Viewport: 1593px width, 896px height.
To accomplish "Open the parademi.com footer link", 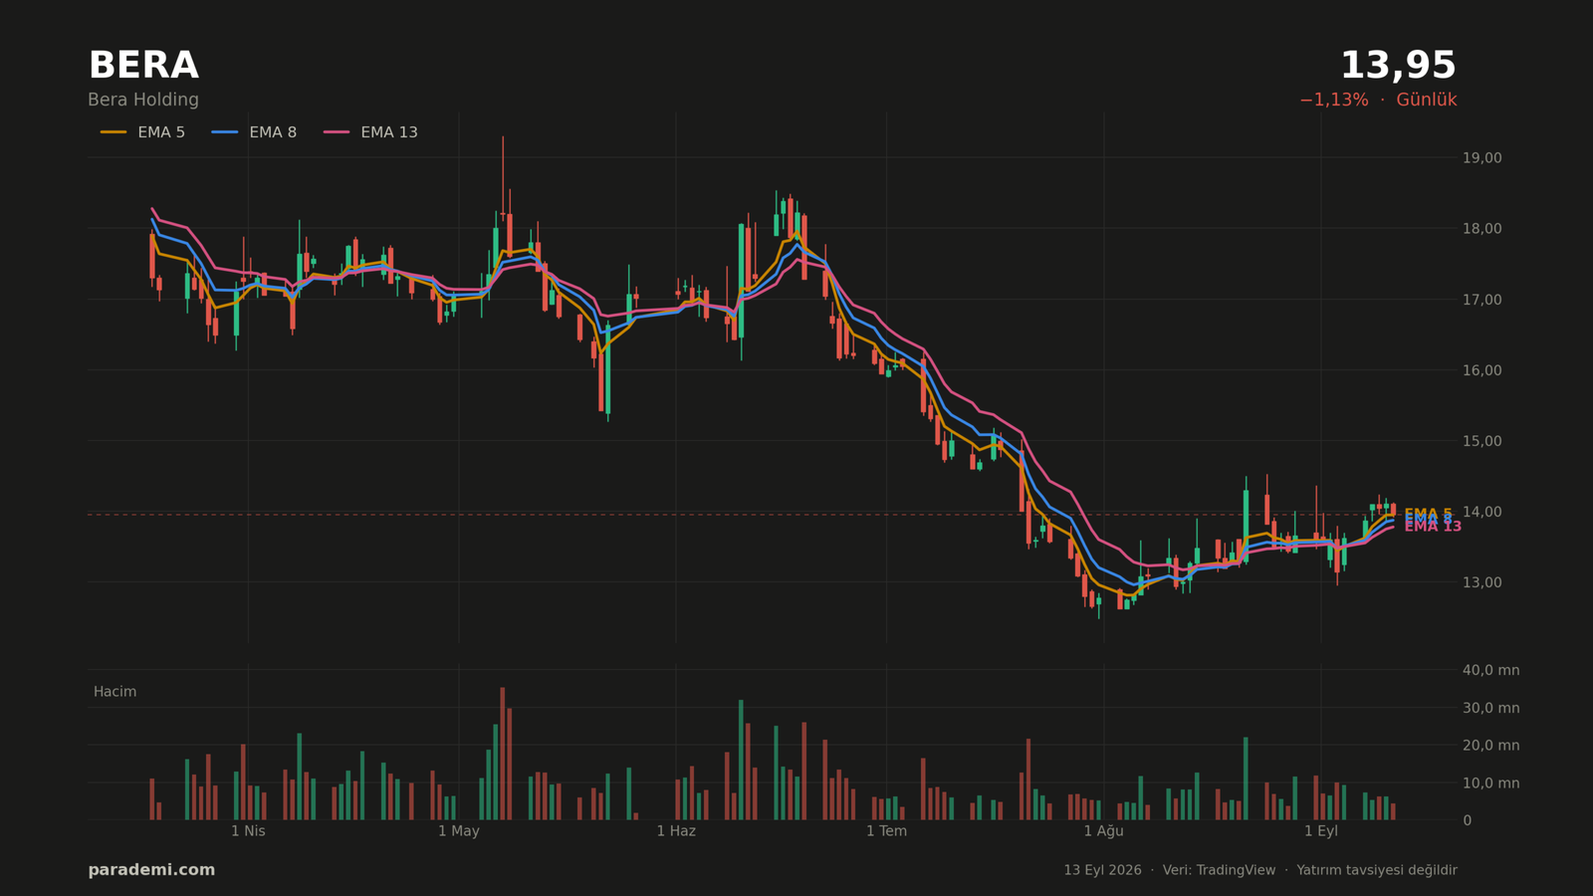I will [151, 870].
